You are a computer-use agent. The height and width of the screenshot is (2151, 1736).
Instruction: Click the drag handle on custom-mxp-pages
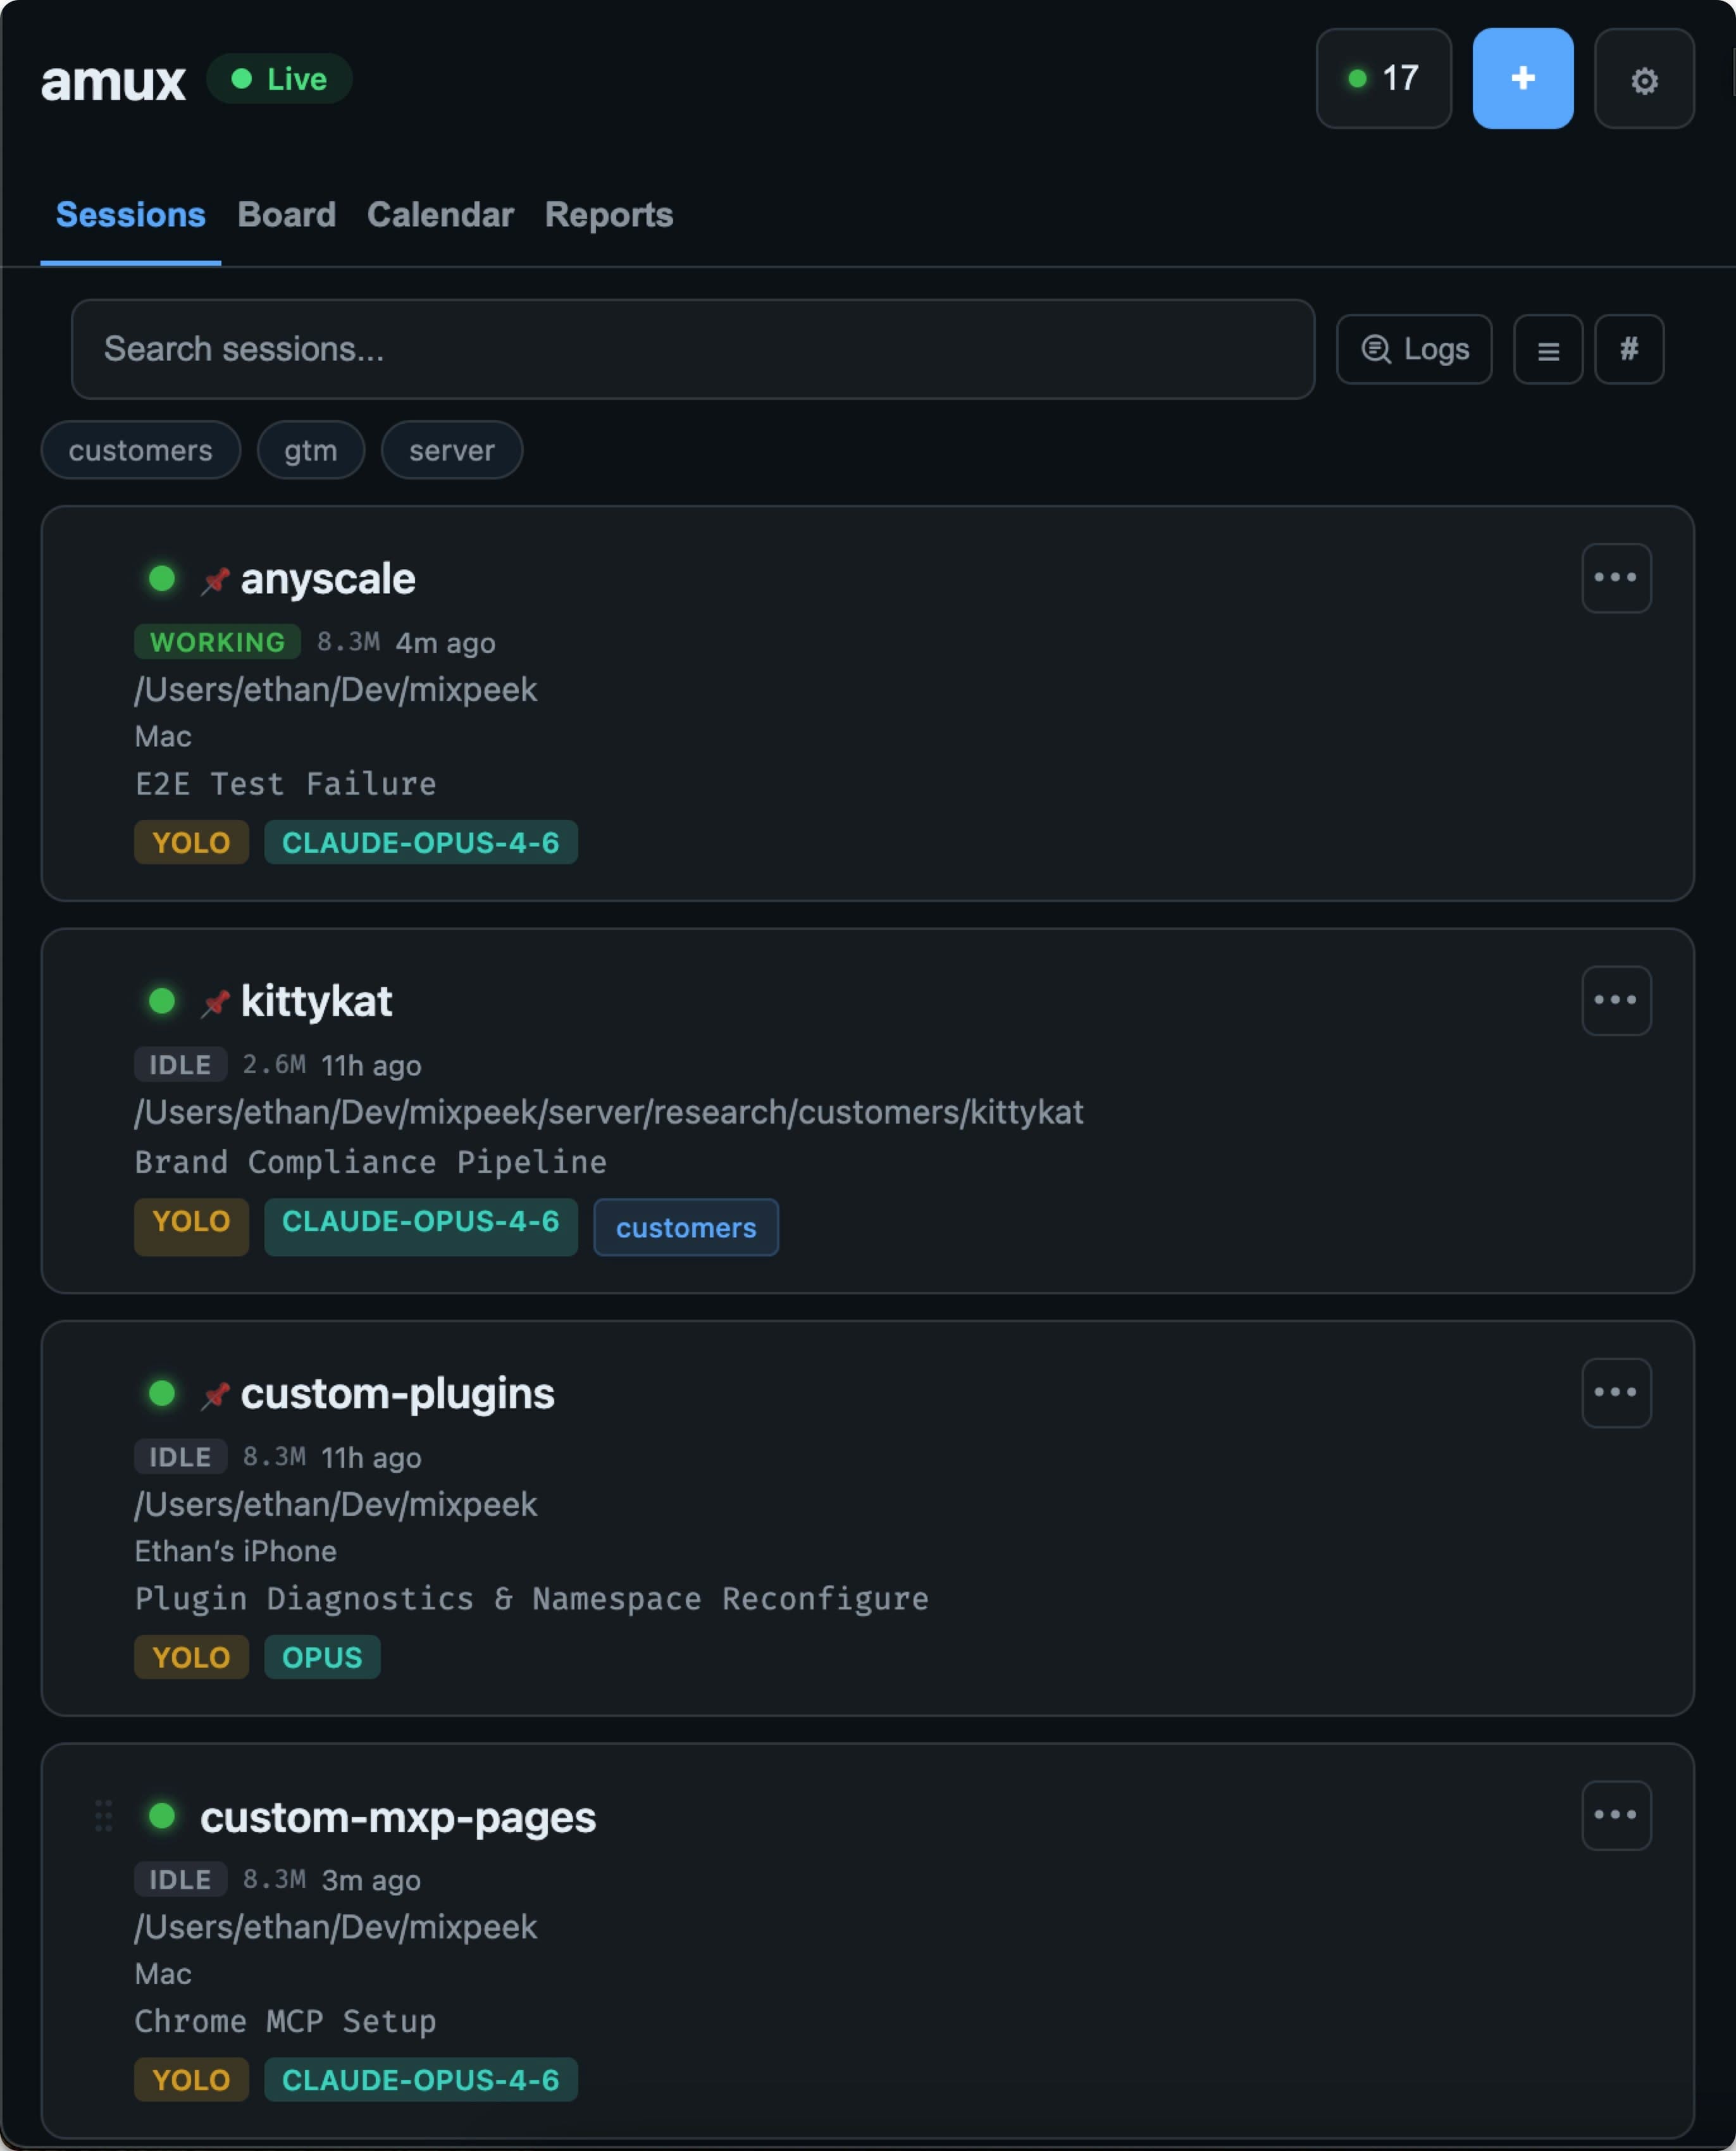[104, 1816]
